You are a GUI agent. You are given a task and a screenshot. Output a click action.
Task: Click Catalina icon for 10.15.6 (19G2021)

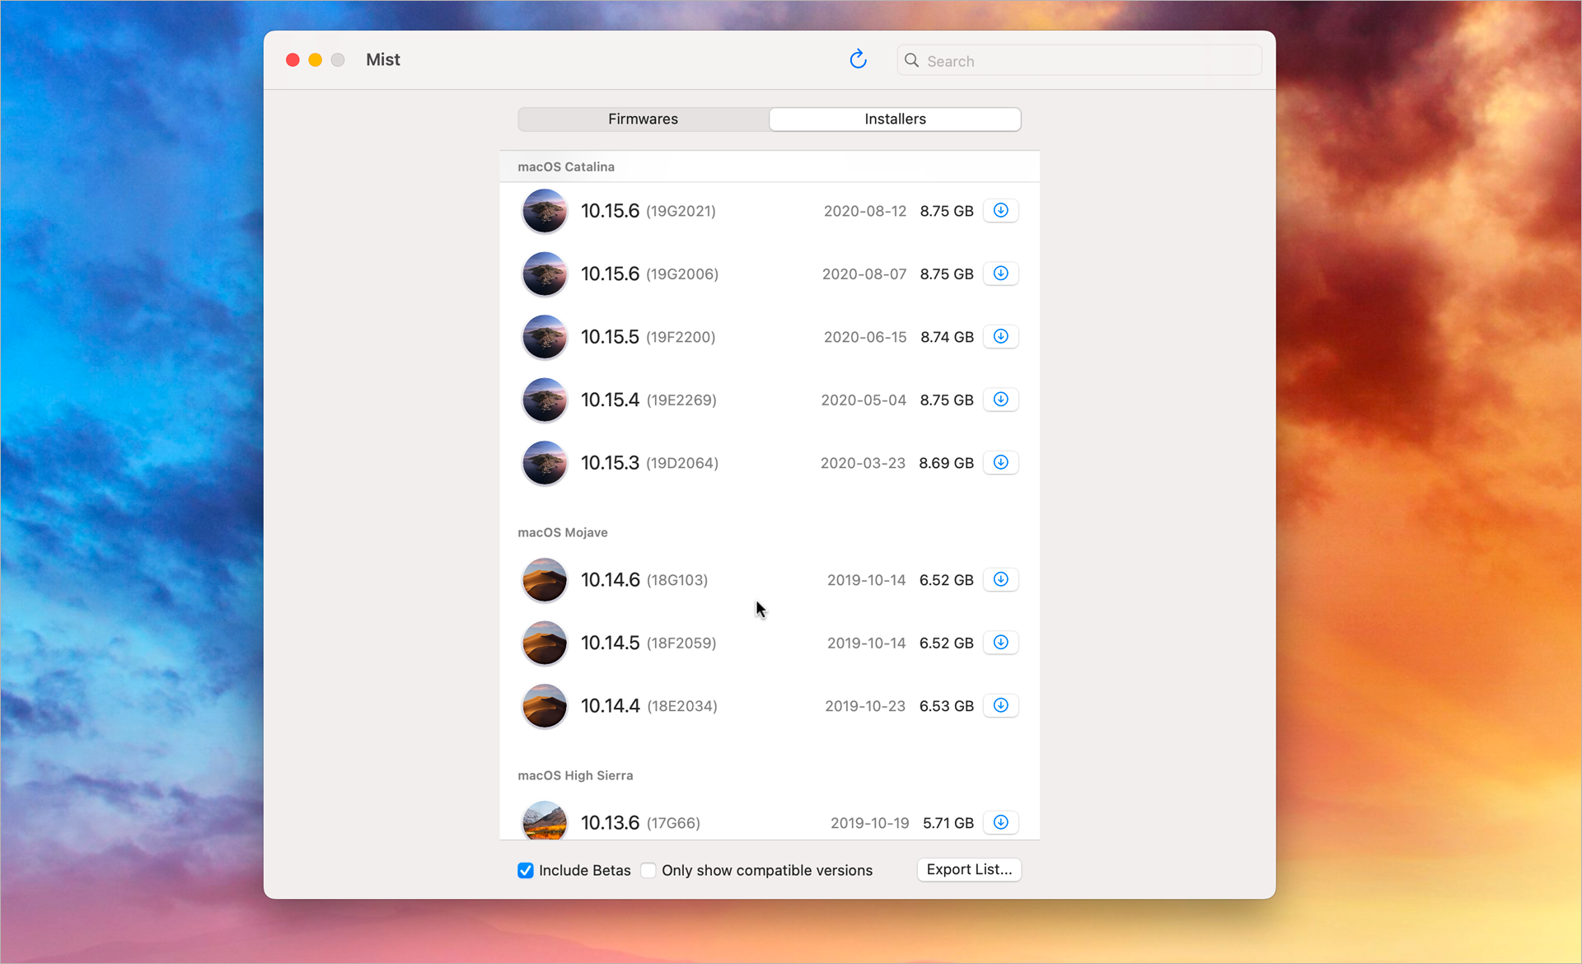[545, 211]
